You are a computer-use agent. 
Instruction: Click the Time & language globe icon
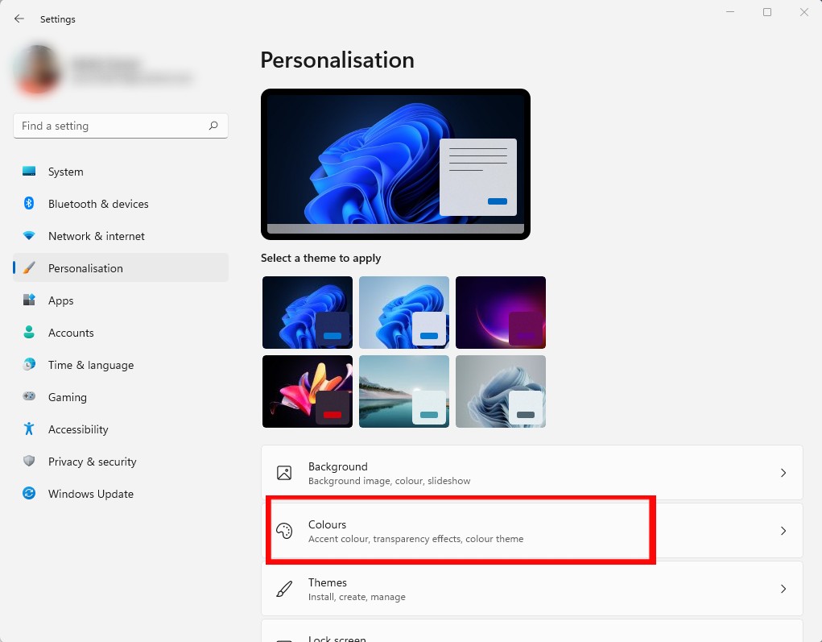(x=29, y=365)
